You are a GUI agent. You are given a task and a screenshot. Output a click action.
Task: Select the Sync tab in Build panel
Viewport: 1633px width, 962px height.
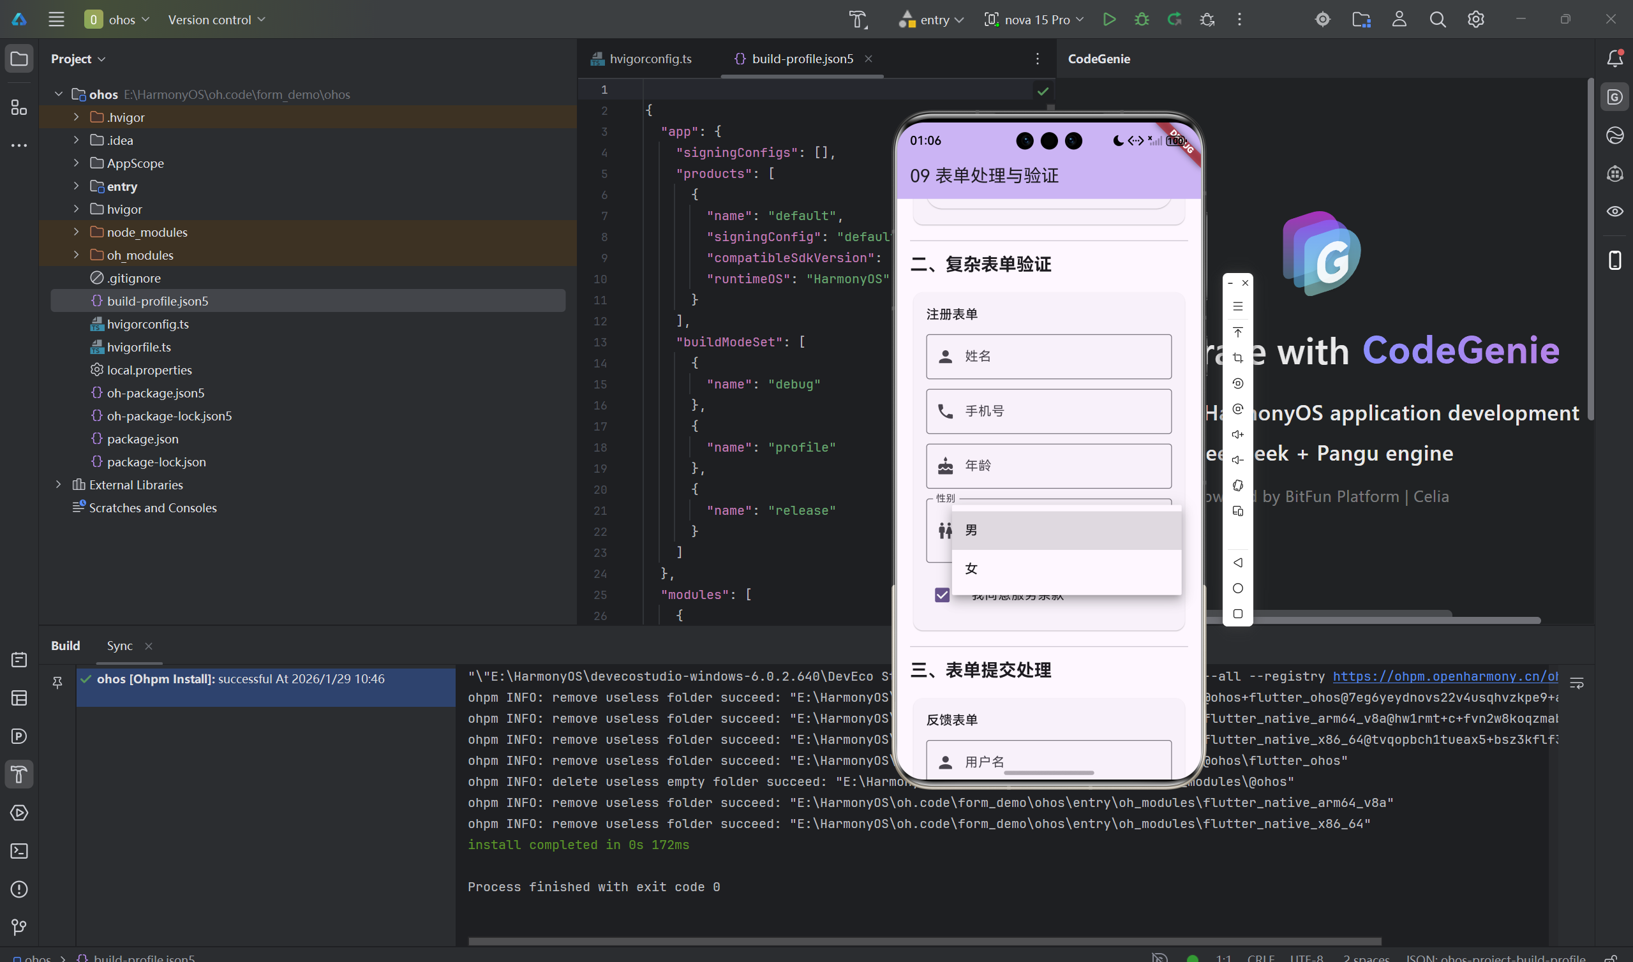point(119,646)
